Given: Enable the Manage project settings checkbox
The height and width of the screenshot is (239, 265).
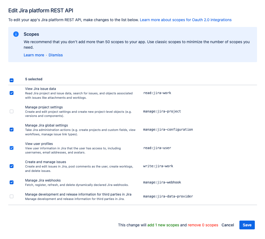Looking at the screenshot, I should [x=12, y=111].
